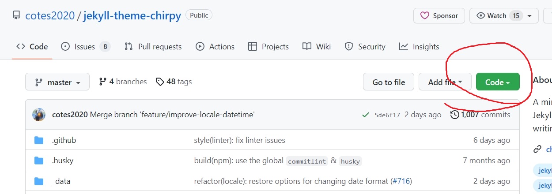Click the .husky folder icon

(x=39, y=160)
